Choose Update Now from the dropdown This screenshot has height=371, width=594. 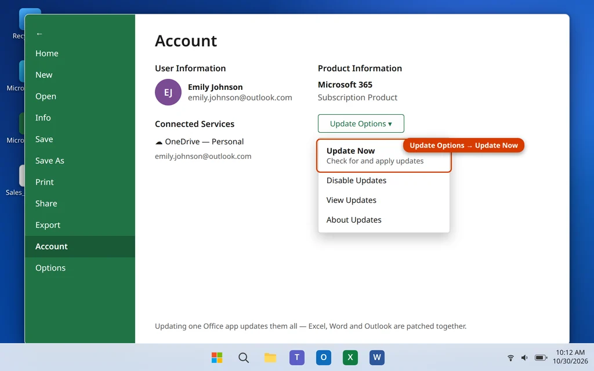point(384,155)
